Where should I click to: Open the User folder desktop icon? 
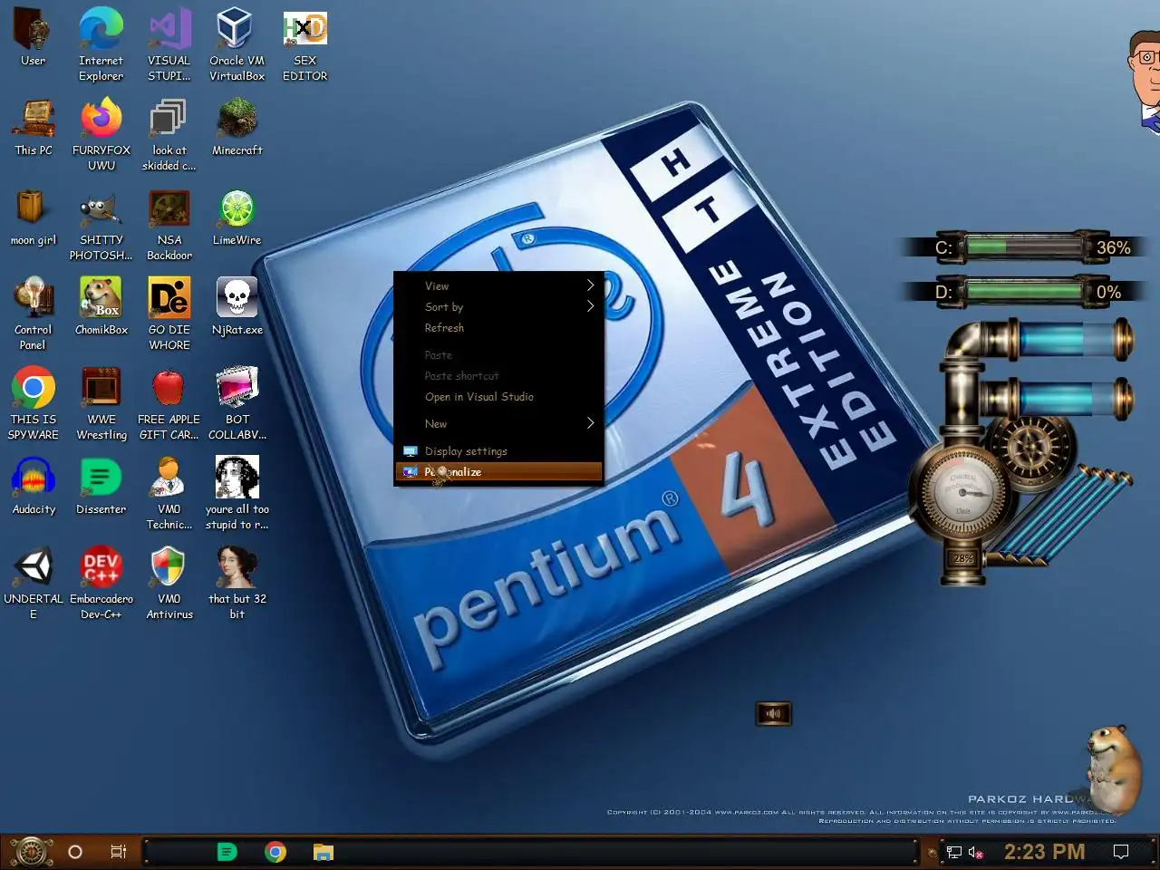(33, 38)
